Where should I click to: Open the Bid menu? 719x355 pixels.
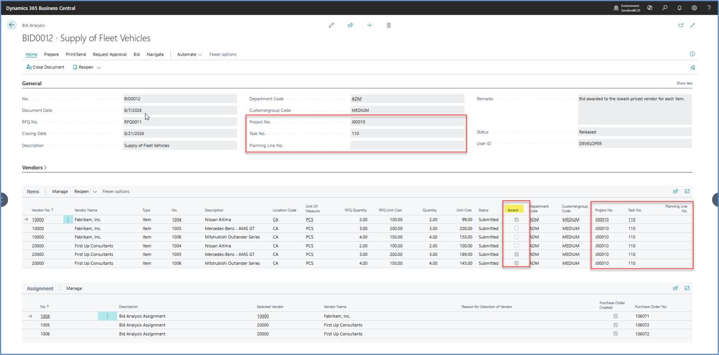(x=136, y=54)
